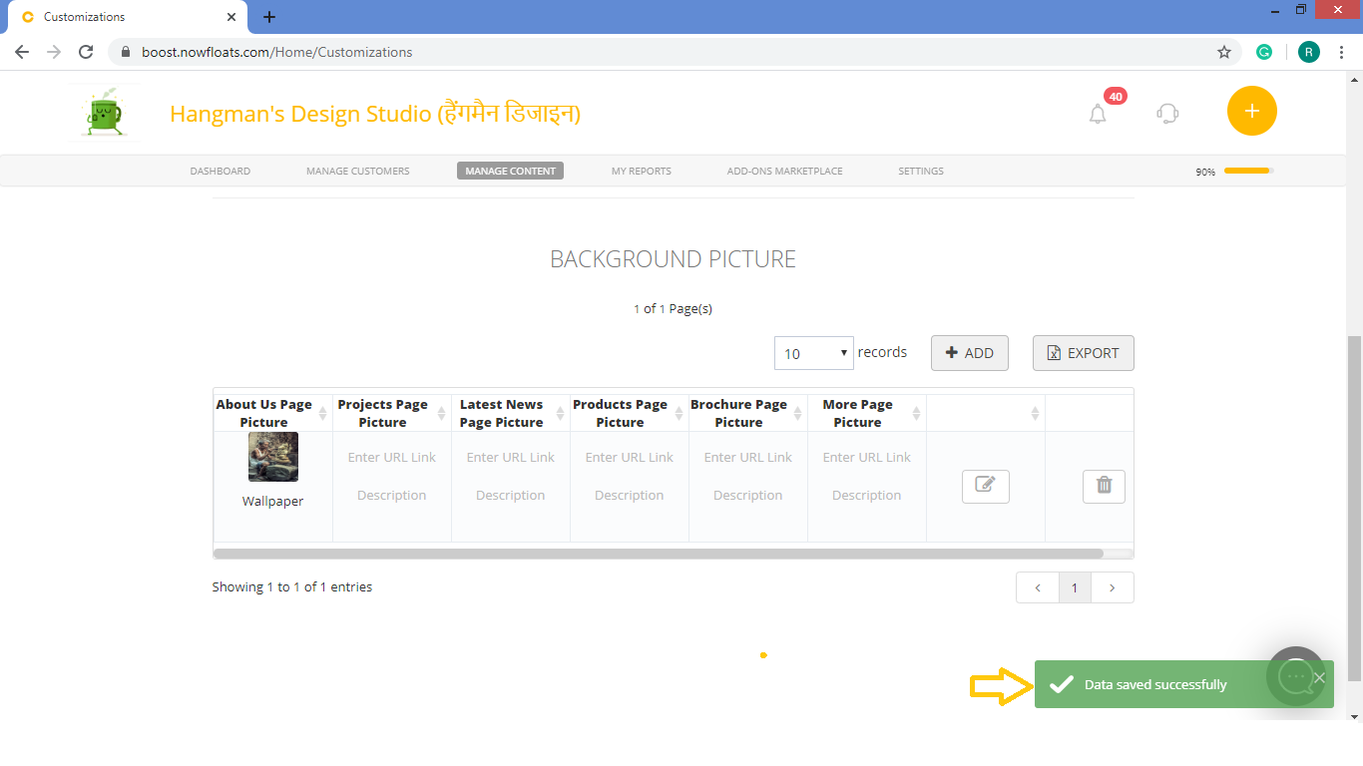
Task: Open Add-ons Marketplace menu
Action: pyautogui.click(x=785, y=171)
